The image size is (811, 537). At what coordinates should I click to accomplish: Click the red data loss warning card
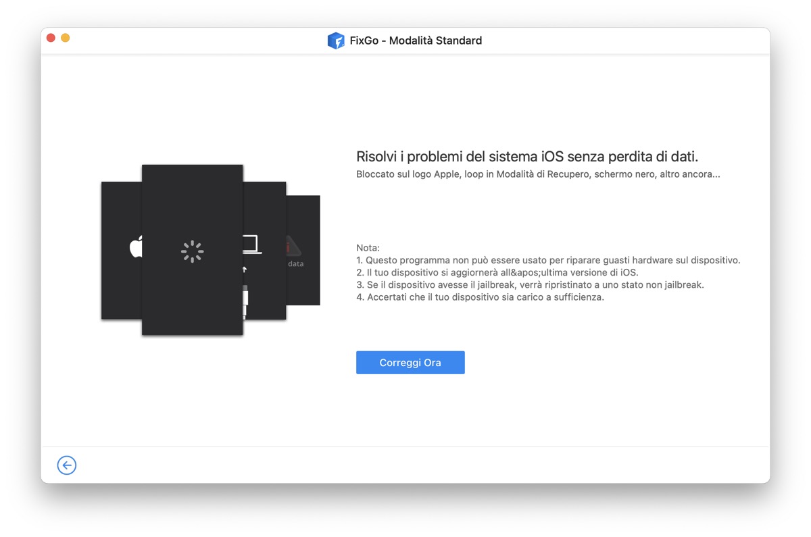pos(303,250)
